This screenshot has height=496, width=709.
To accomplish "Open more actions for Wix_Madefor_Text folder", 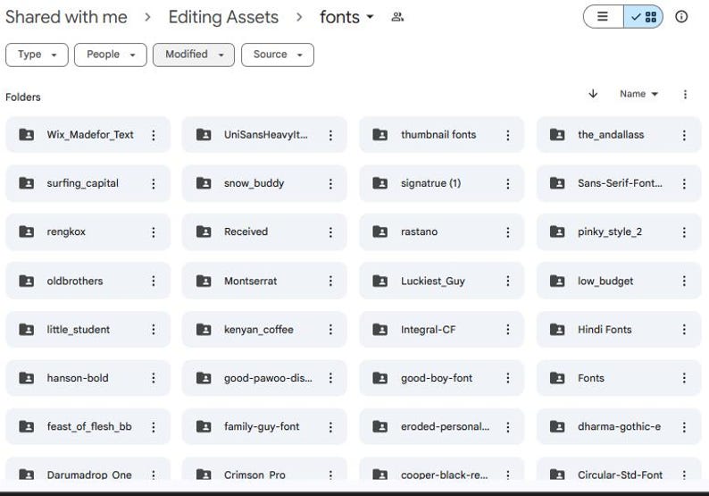I will [154, 135].
